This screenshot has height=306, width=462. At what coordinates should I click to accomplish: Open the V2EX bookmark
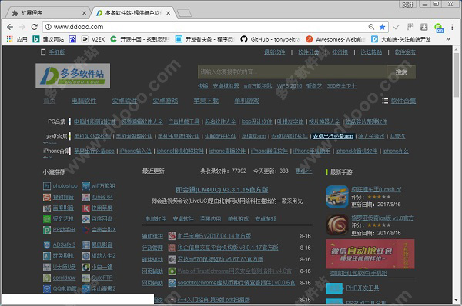tap(93, 39)
